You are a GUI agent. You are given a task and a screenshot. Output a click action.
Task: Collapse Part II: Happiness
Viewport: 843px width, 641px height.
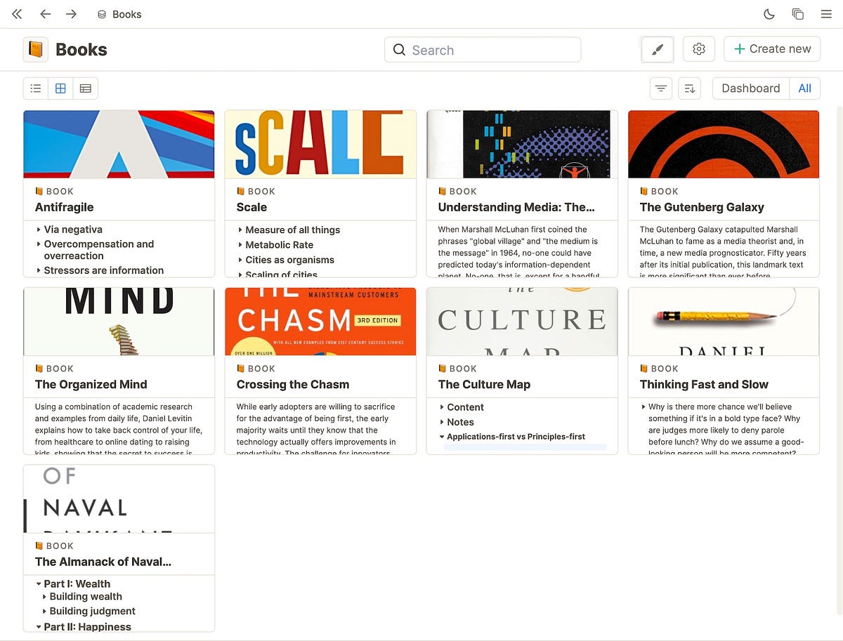(38, 627)
